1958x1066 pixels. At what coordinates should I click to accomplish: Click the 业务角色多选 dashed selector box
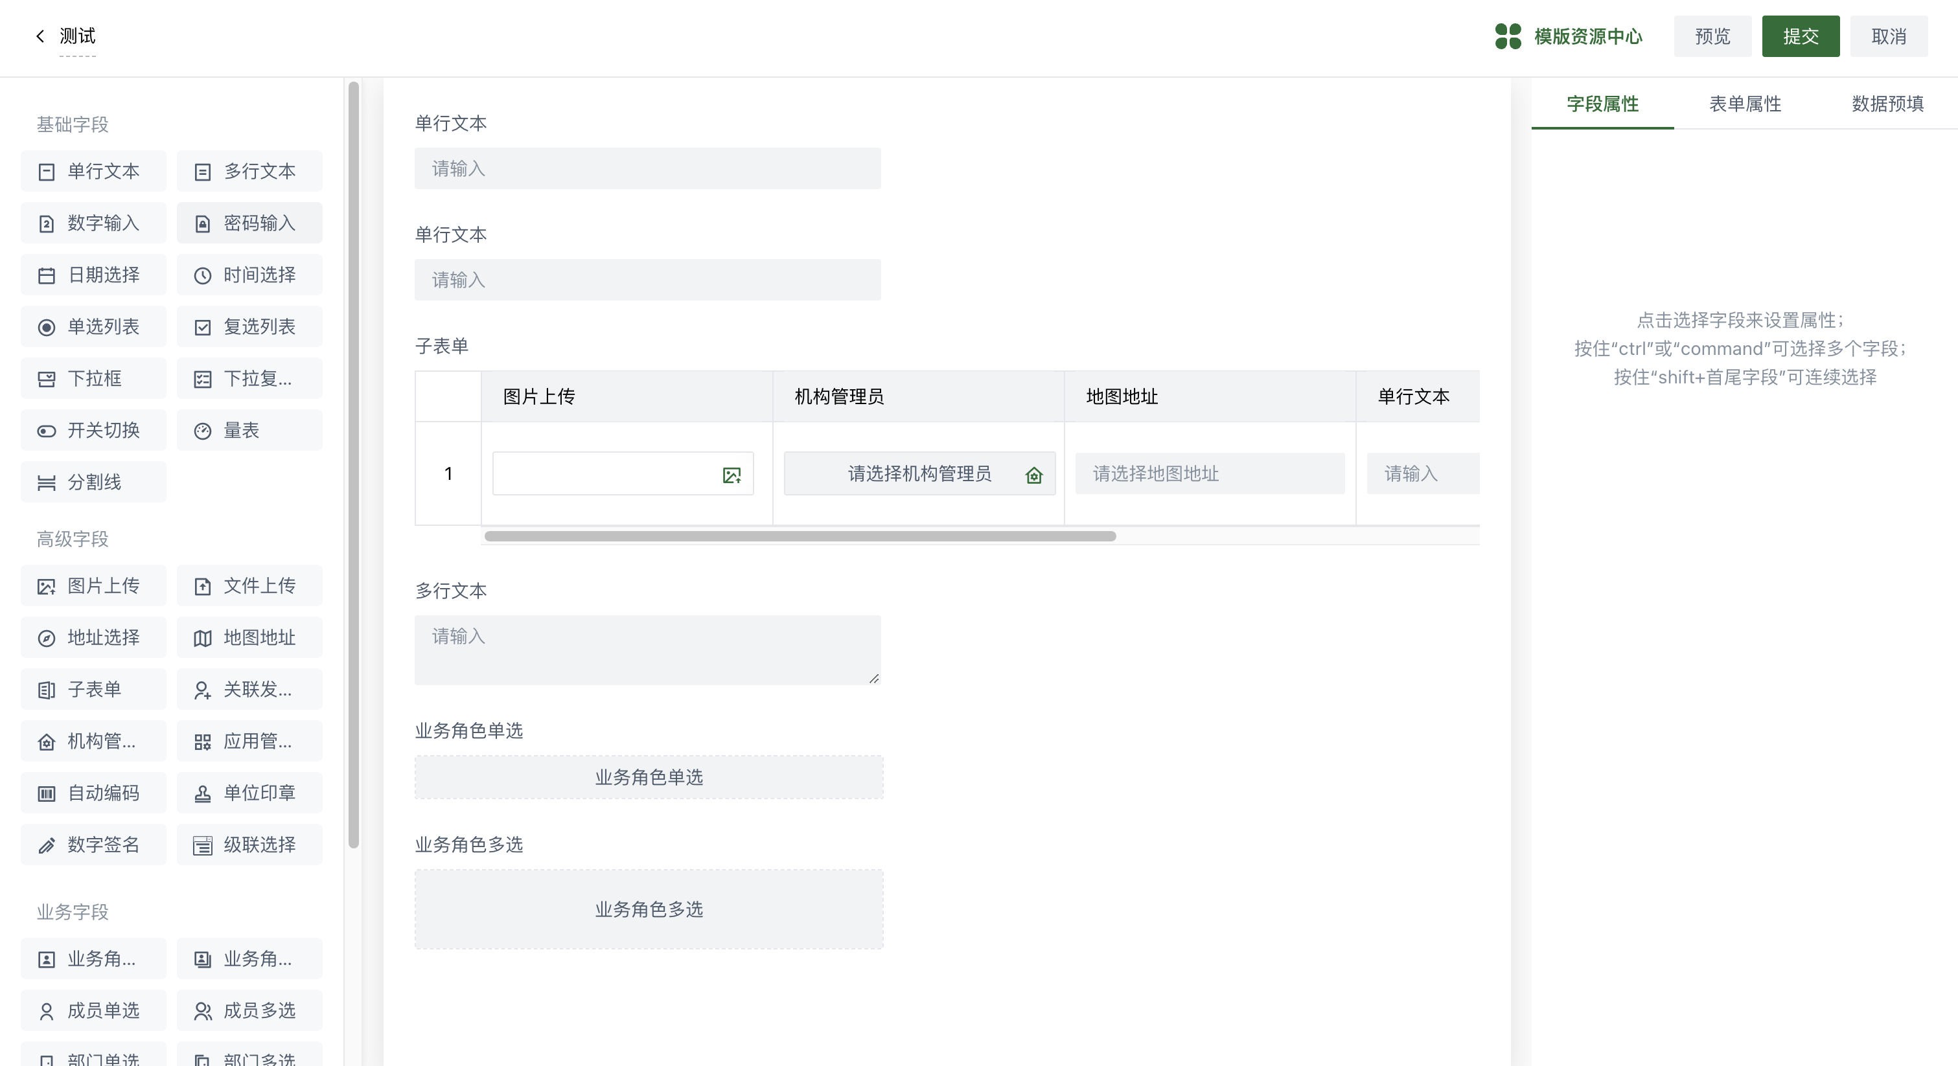(649, 909)
